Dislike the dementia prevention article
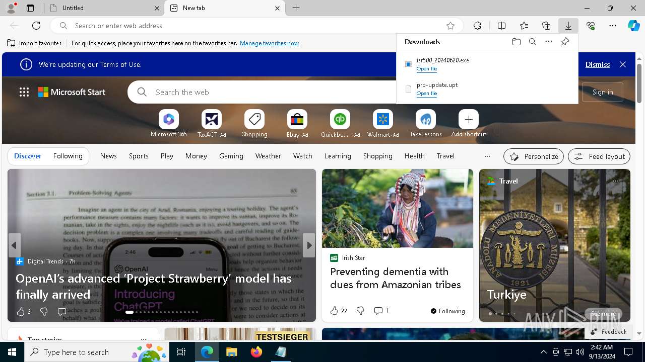This screenshot has height=362, width=645. (360, 311)
